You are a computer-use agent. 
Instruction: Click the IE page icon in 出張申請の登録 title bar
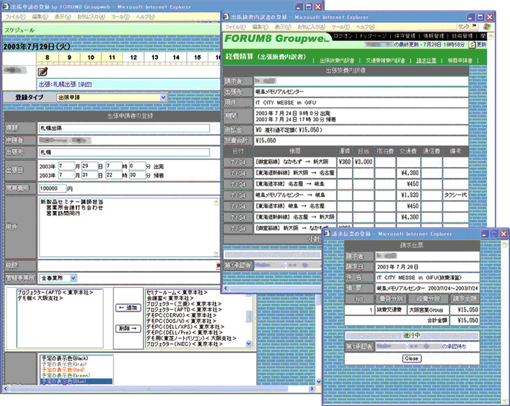[x=6, y=6]
